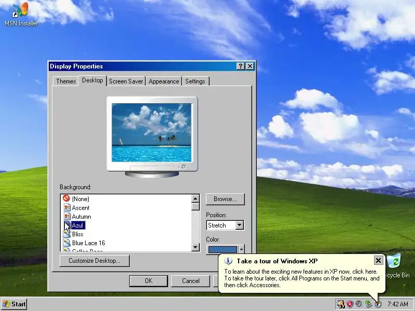Click the blue Color swatch

pyautogui.click(x=223, y=249)
